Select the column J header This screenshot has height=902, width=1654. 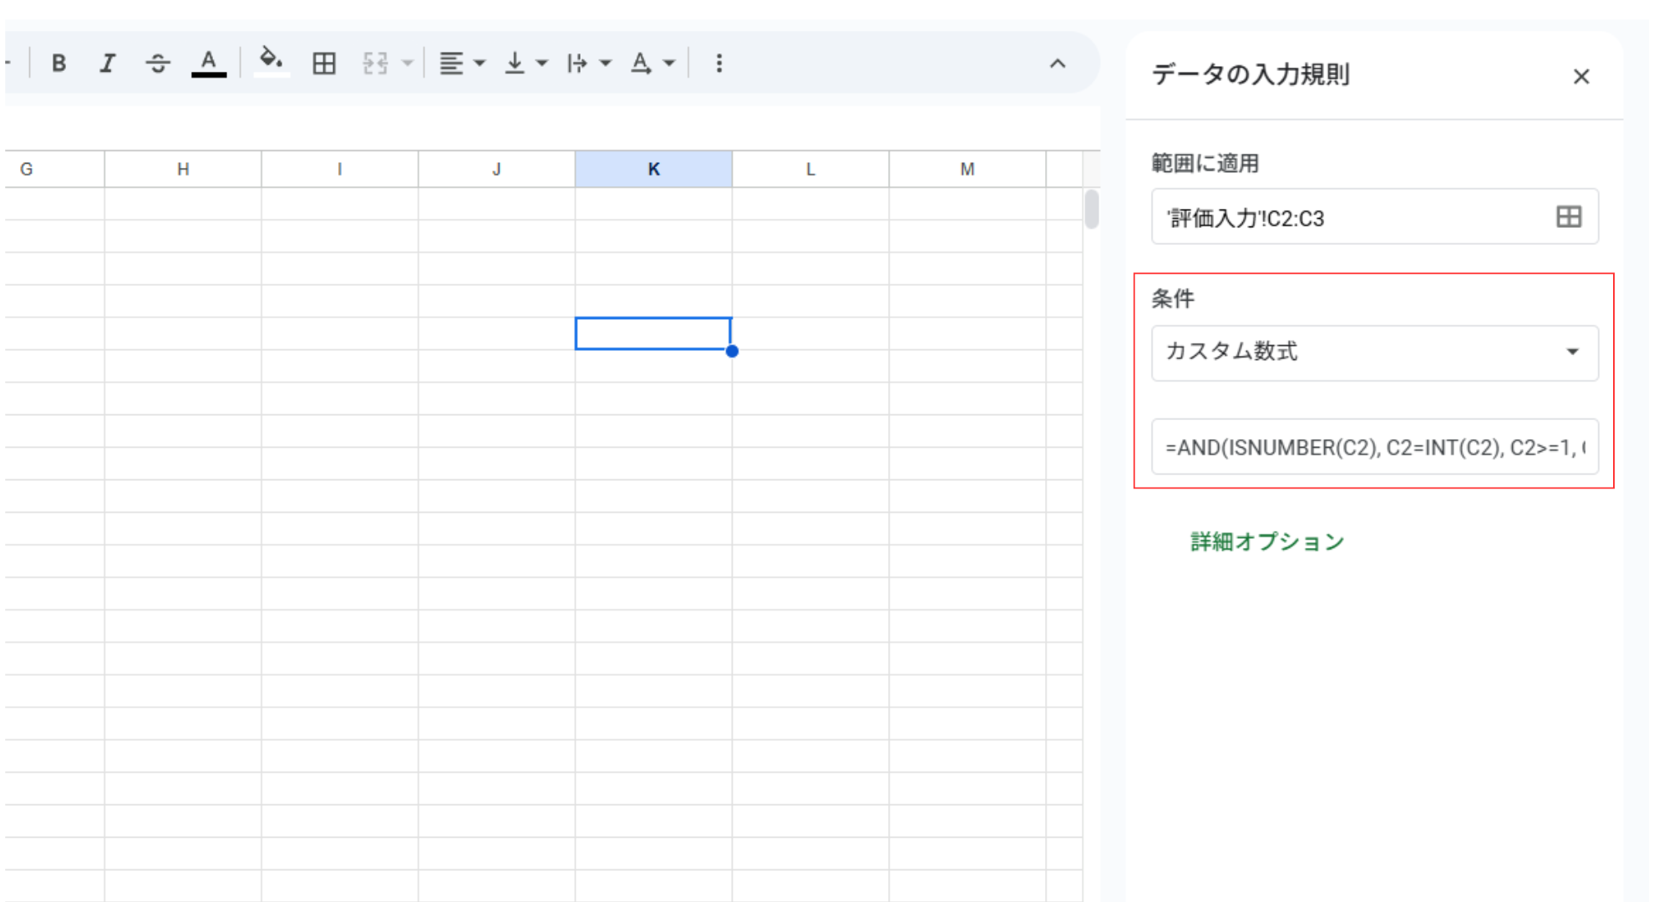pos(496,170)
